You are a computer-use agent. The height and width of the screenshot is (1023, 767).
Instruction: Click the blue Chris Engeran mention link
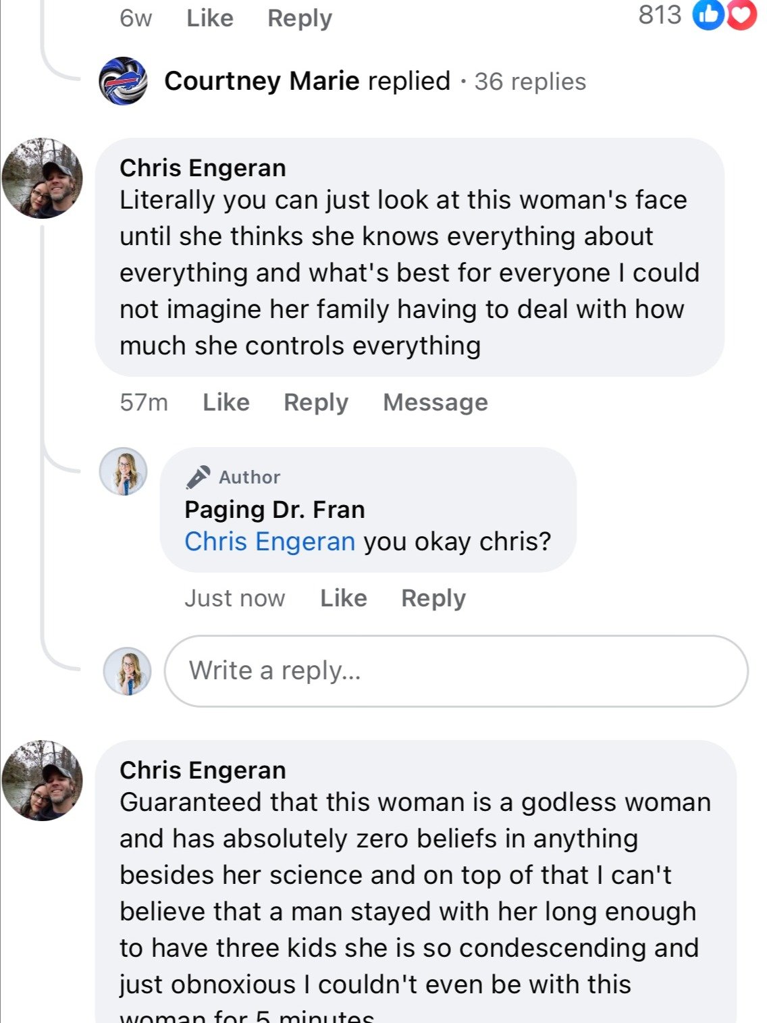point(269,542)
